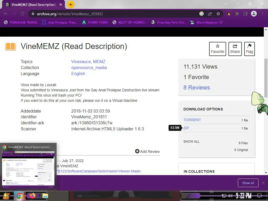Image resolution: width=268 pixels, height=201 pixels.
Task: Expand SHOW ALL download files
Action: coord(191,142)
